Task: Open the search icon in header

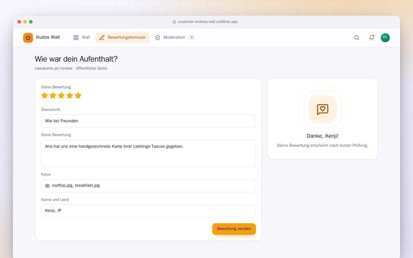Action: 357,38
